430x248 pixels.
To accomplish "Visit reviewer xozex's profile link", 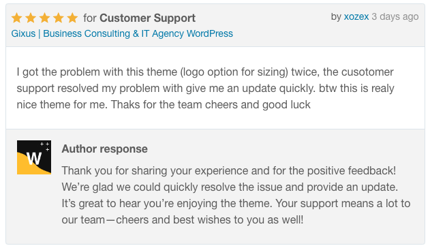I will click(356, 17).
